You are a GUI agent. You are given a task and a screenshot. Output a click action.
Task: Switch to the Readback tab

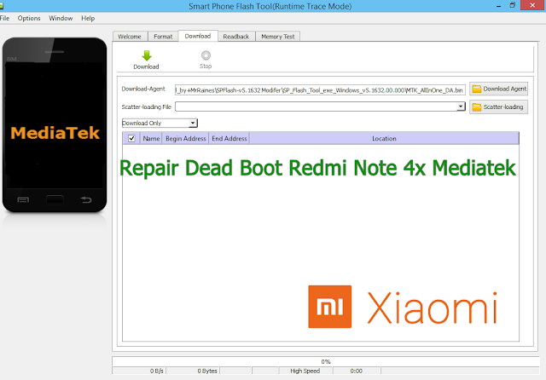(236, 37)
